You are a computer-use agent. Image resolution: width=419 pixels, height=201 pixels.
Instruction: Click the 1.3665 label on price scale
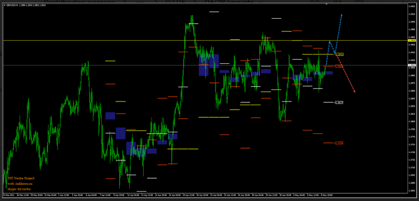[x=412, y=190]
